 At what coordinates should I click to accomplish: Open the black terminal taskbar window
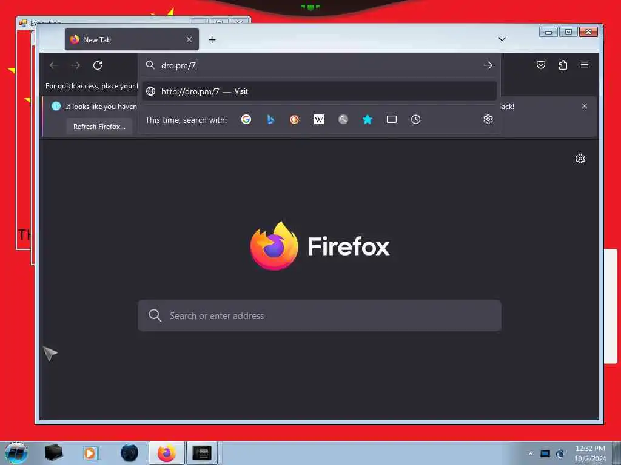pos(202,453)
